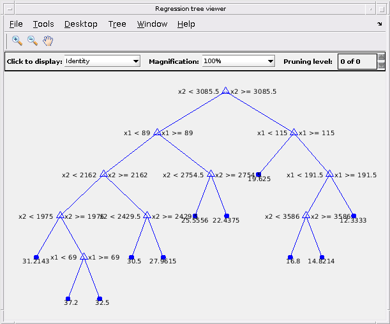This screenshot has height=324, width=390.
Task: Click the dock arrow icon at menu bar right
Action: [379, 24]
